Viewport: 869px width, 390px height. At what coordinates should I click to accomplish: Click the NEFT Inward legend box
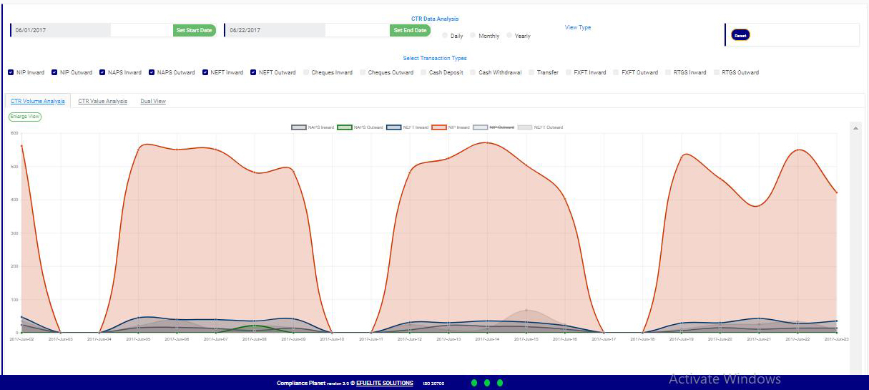393,127
